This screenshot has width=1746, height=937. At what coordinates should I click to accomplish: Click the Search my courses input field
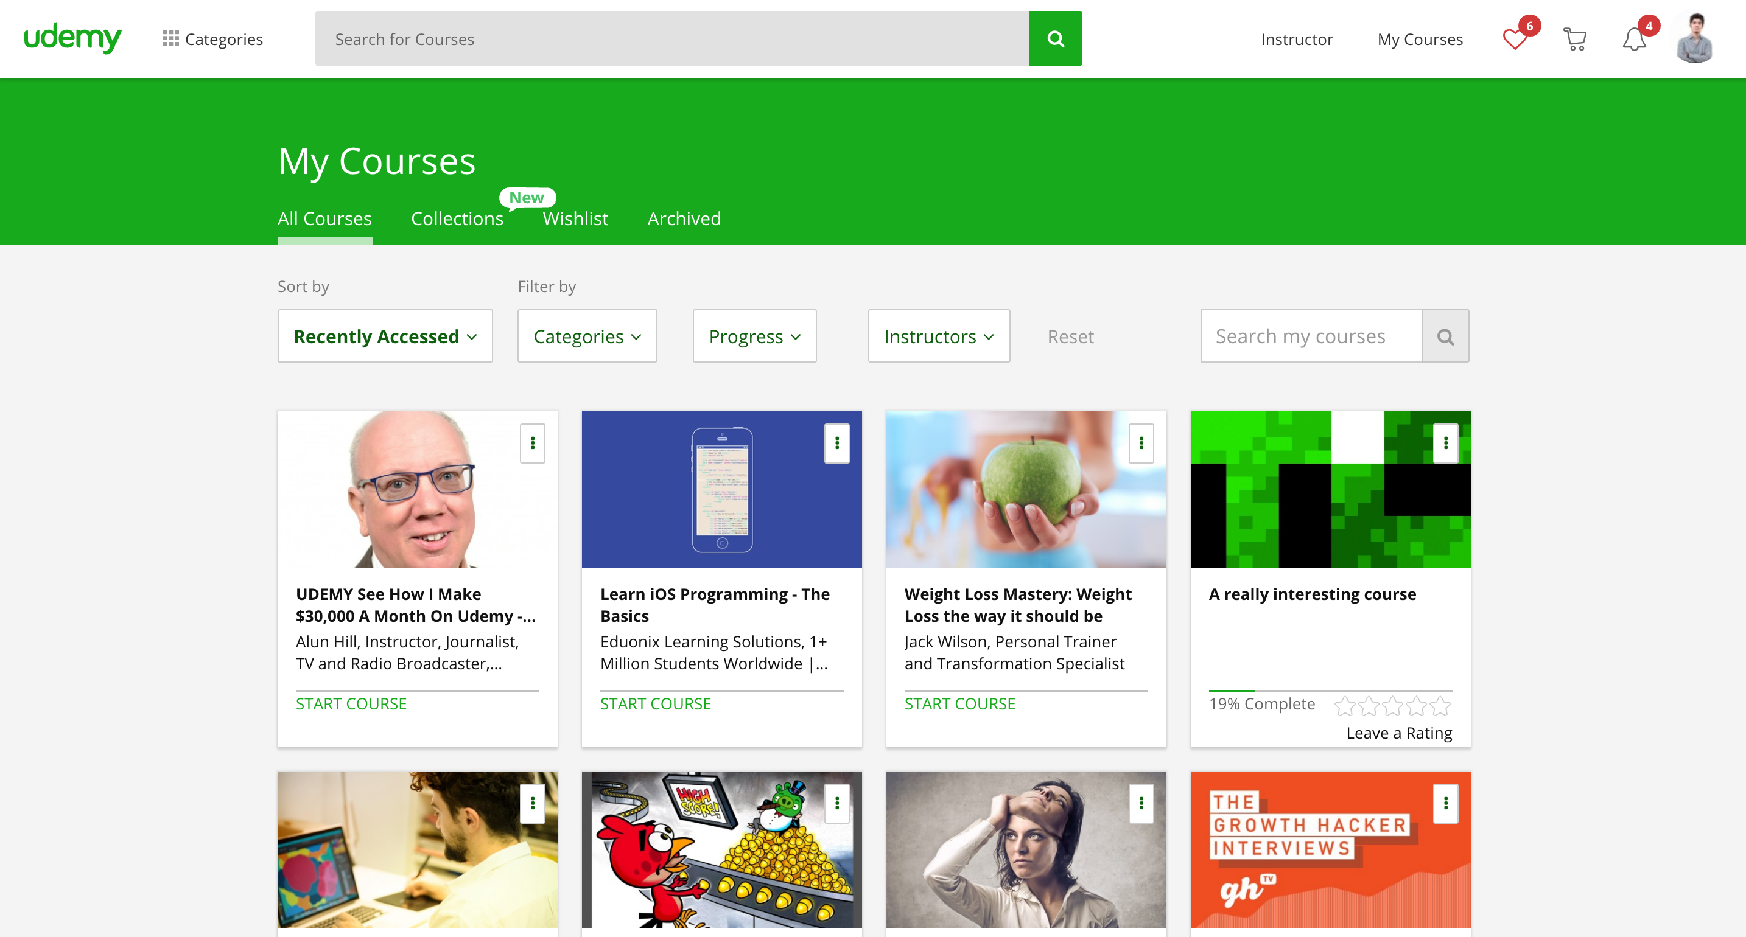(1311, 336)
